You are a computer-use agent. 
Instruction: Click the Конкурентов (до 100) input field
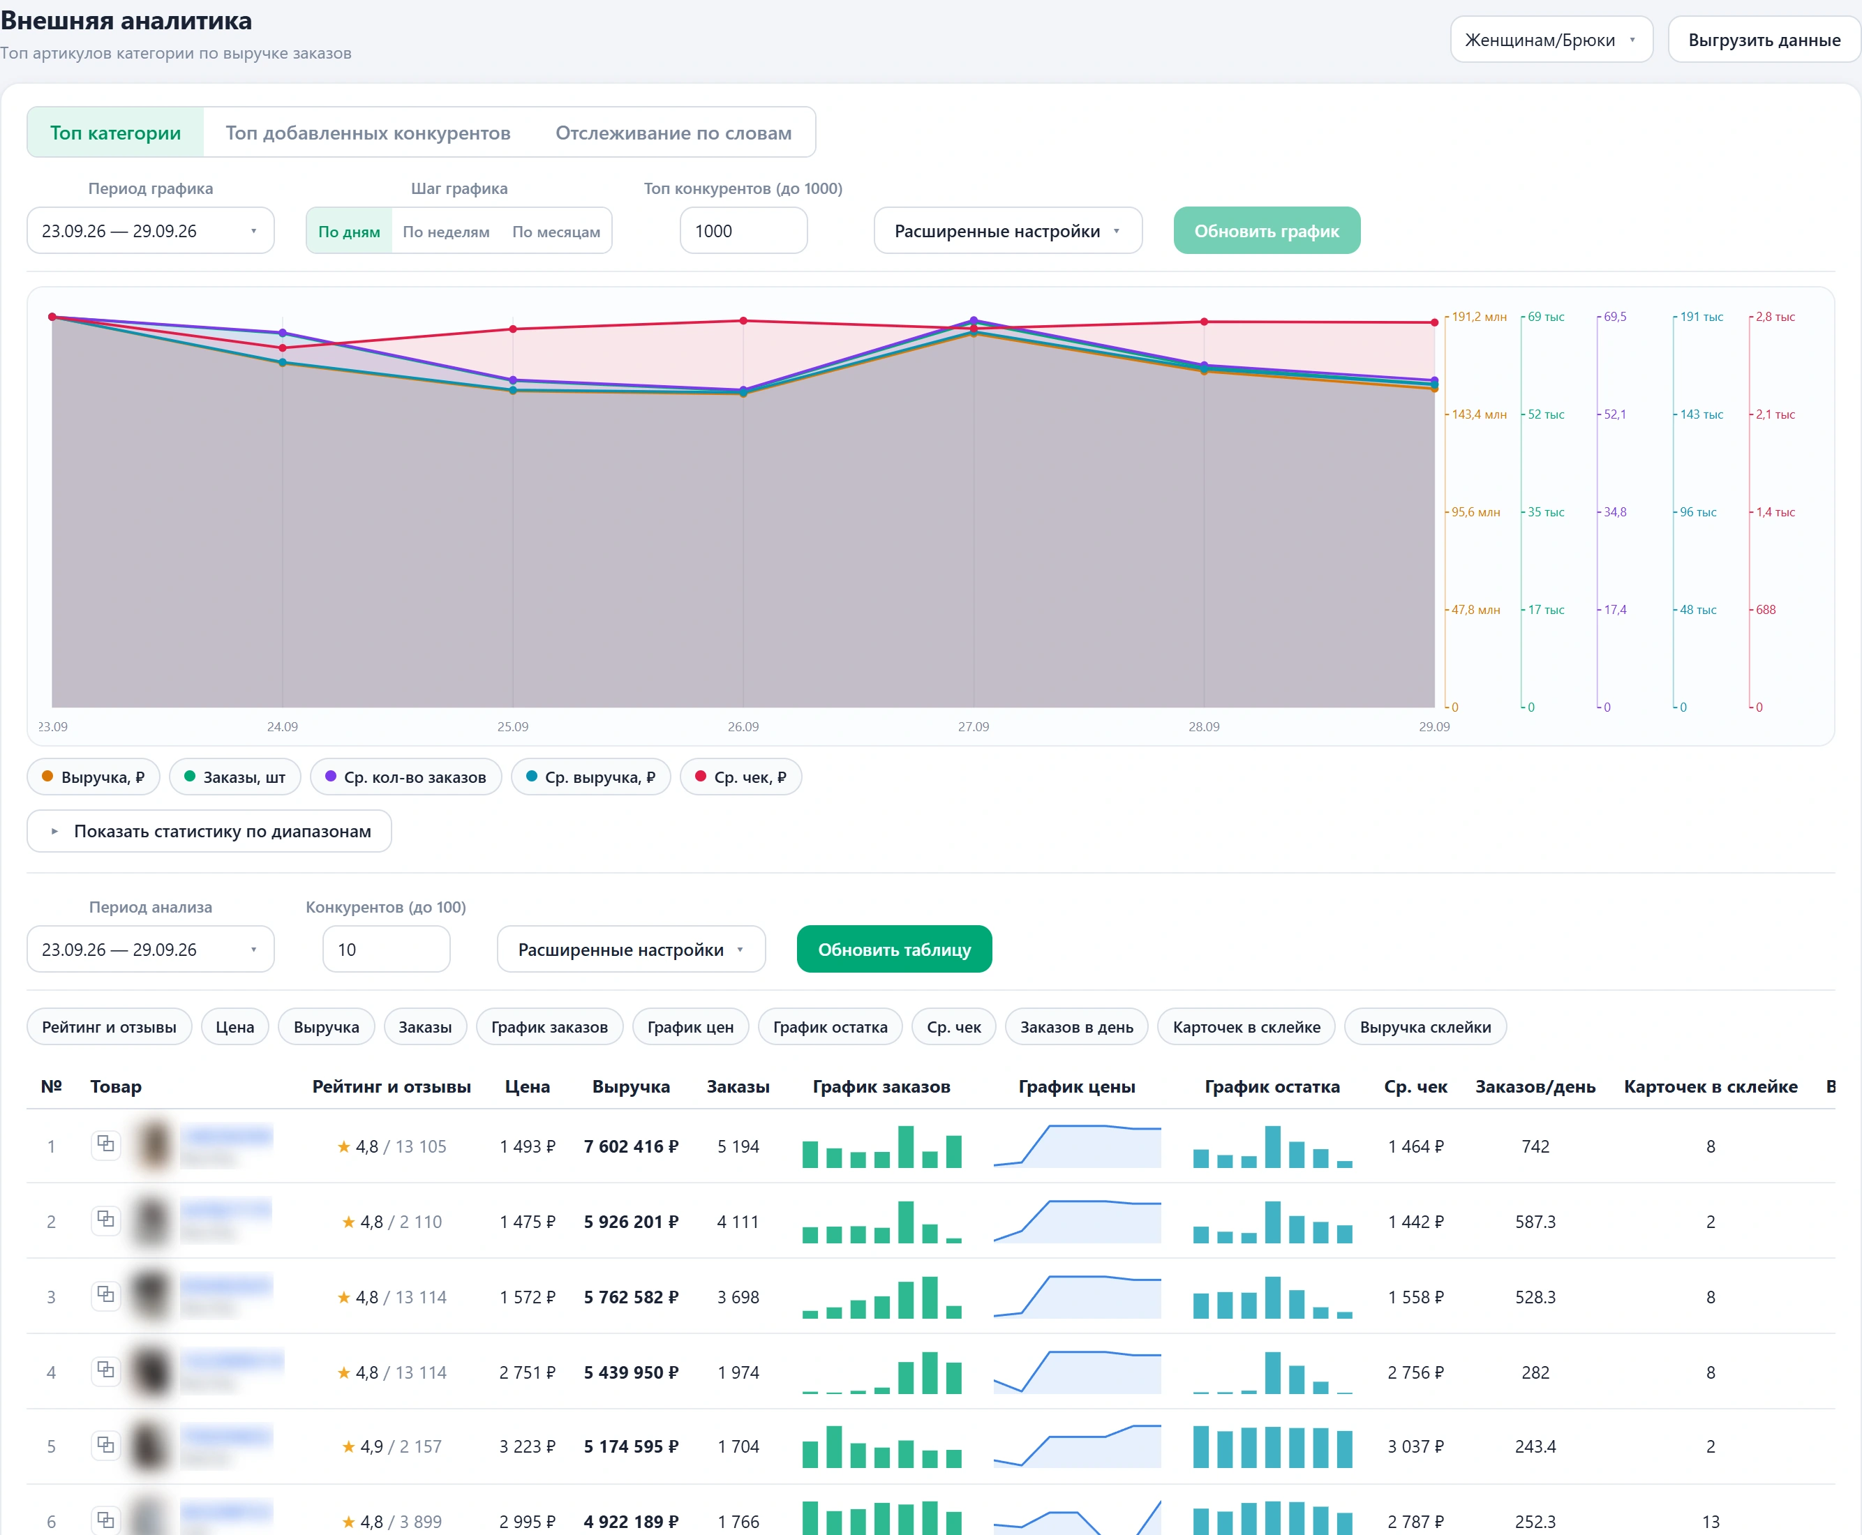click(386, 949)
